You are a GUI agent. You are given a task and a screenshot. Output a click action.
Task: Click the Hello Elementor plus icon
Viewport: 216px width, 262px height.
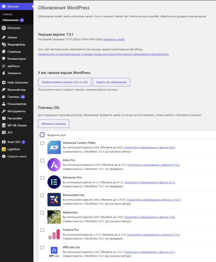click(x=4, y=82)
